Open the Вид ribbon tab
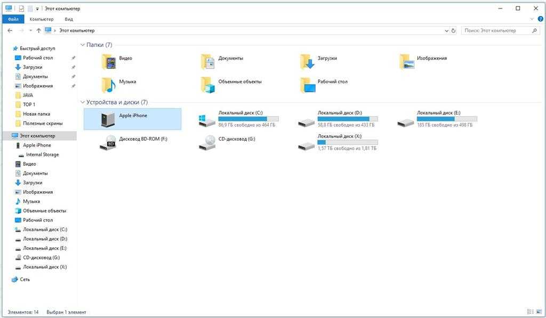 point(69,19)
